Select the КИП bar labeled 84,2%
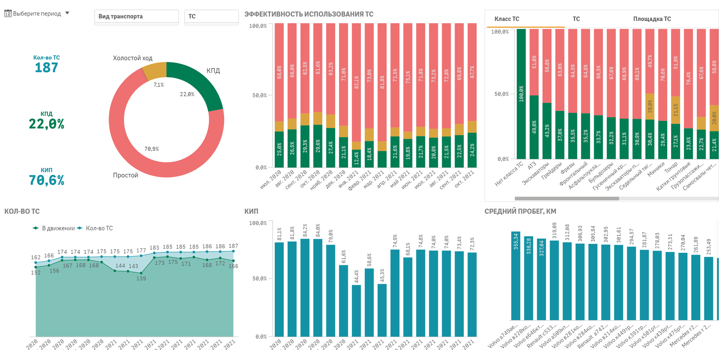Viewport: 719px width, 350px height. point(305,288)
